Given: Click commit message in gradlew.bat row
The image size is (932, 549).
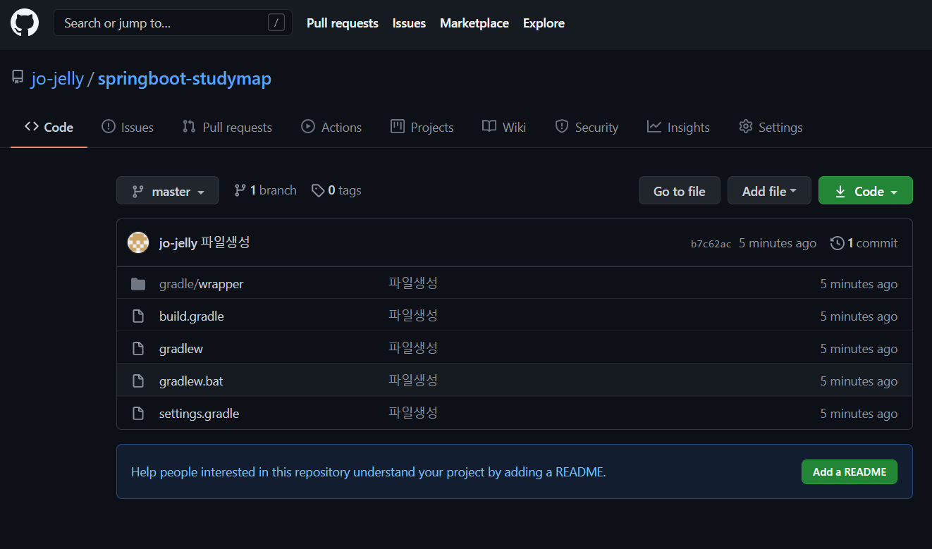Looking at the screenshot, I should tap(413, 381).
